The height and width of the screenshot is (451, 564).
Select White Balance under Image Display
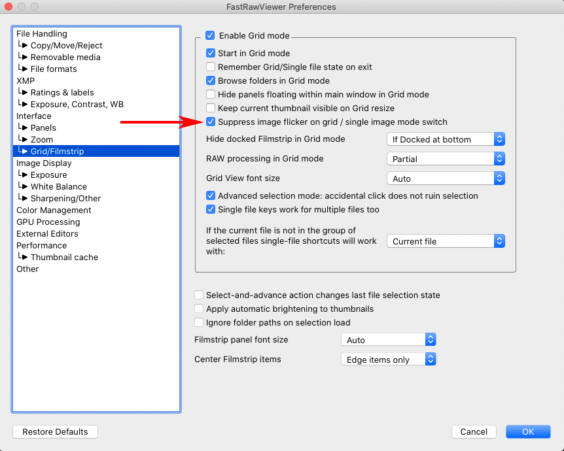coord(58,187)
